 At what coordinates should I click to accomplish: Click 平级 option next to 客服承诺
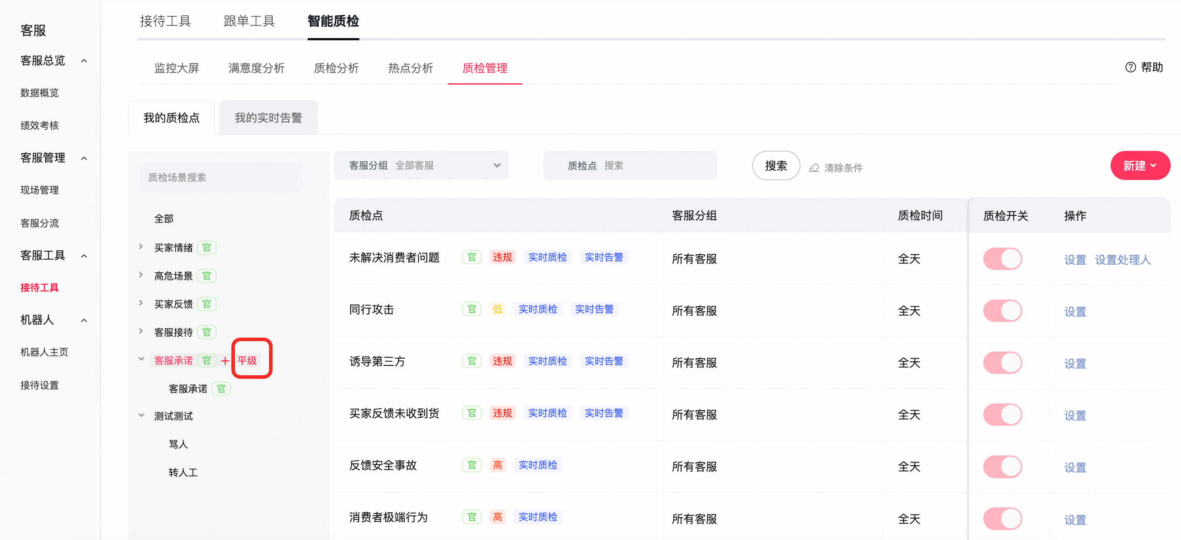(247, 361)
